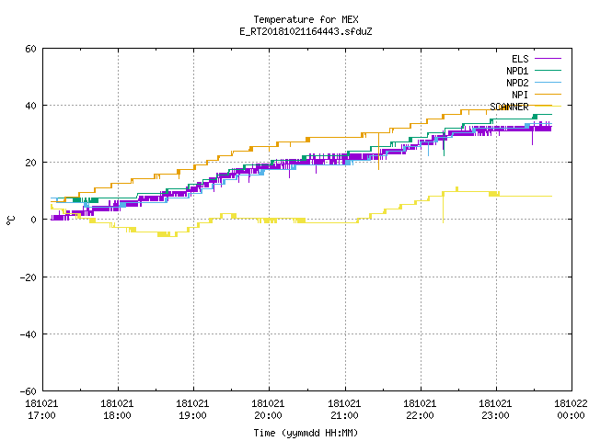This screenshot has width=589, height=441.
Task: Click the x-axis label 181021 22:00
Action: 420,410
